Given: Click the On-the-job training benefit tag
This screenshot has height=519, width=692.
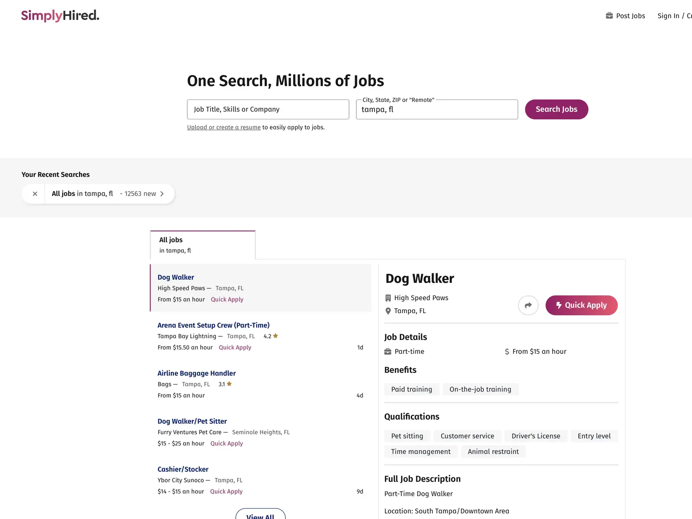Looking at the screenshot, I should 481,389.
